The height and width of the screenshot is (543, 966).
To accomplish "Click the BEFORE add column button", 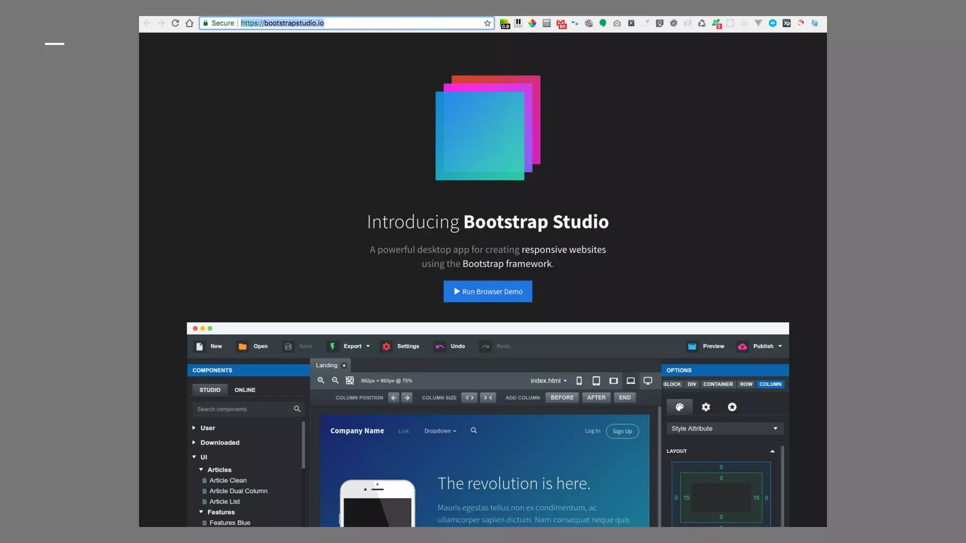I will coord(562,398).
